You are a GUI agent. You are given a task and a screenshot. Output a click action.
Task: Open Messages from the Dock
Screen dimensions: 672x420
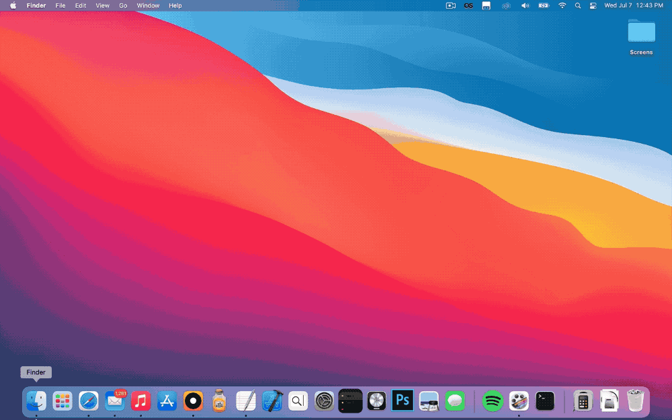pyautogui.click(x=455, y=401)
